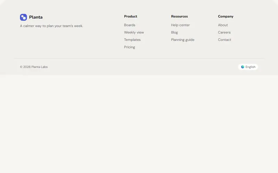278x173 pixels.
Task: Go to the About page
Action: (x=223, y=25)
